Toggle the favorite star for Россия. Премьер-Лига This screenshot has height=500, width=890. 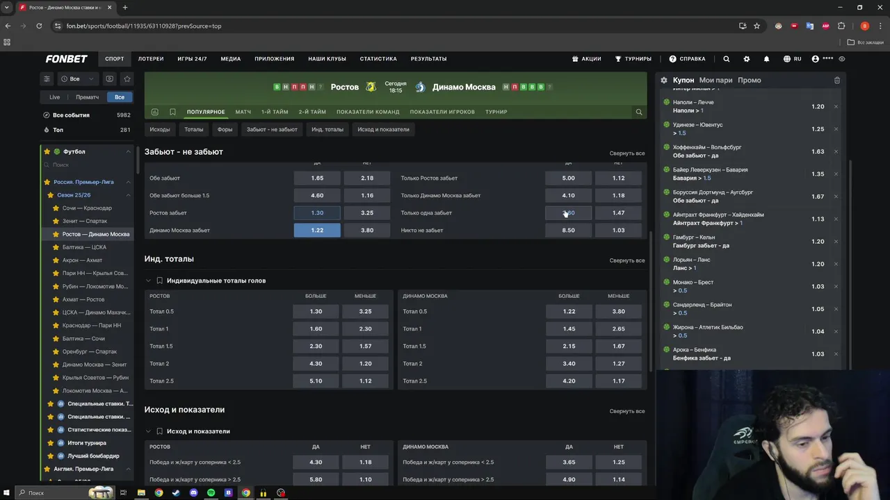coord(47,182)
